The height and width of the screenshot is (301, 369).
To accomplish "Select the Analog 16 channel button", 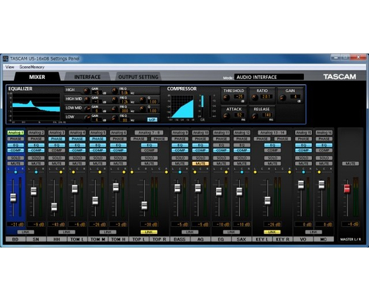I will [x=324, y=132].
